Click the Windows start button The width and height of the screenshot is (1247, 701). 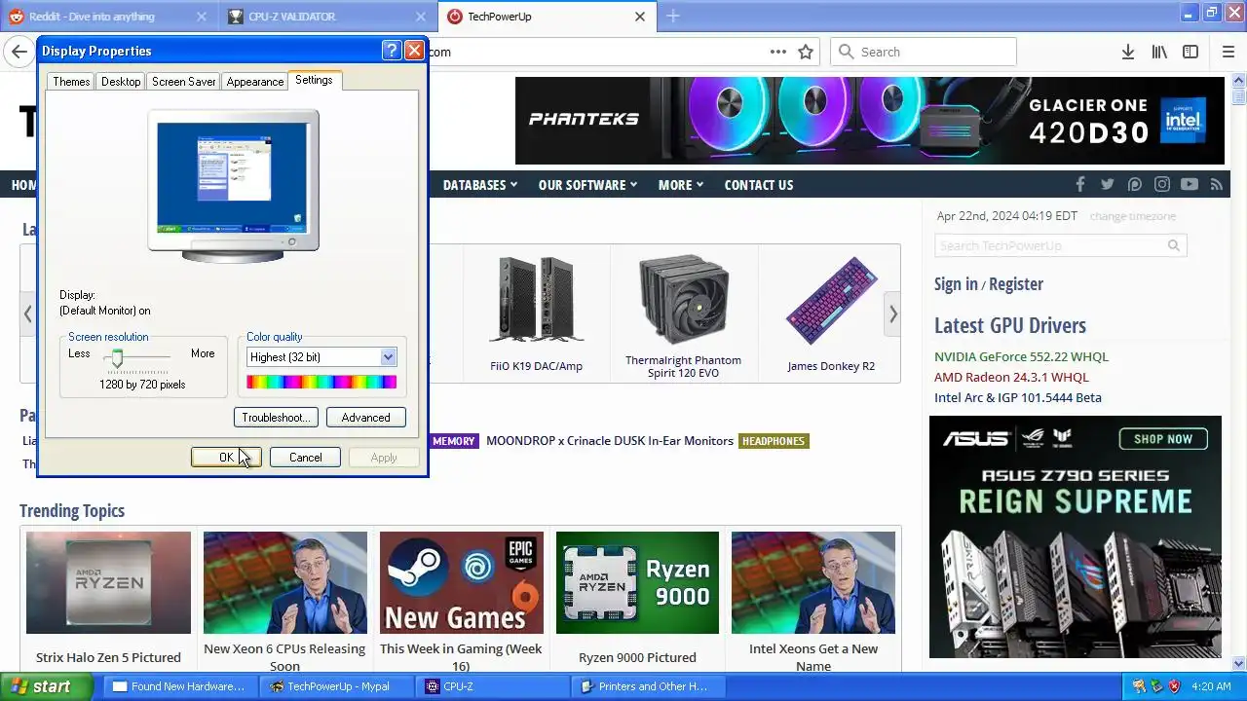(46, 686)
